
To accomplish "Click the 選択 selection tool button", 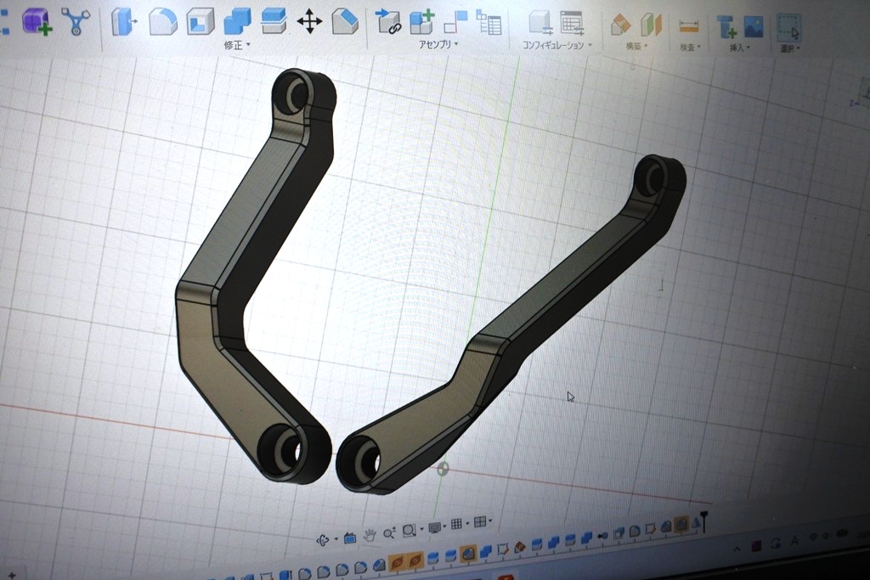I will tap(789, 27).
